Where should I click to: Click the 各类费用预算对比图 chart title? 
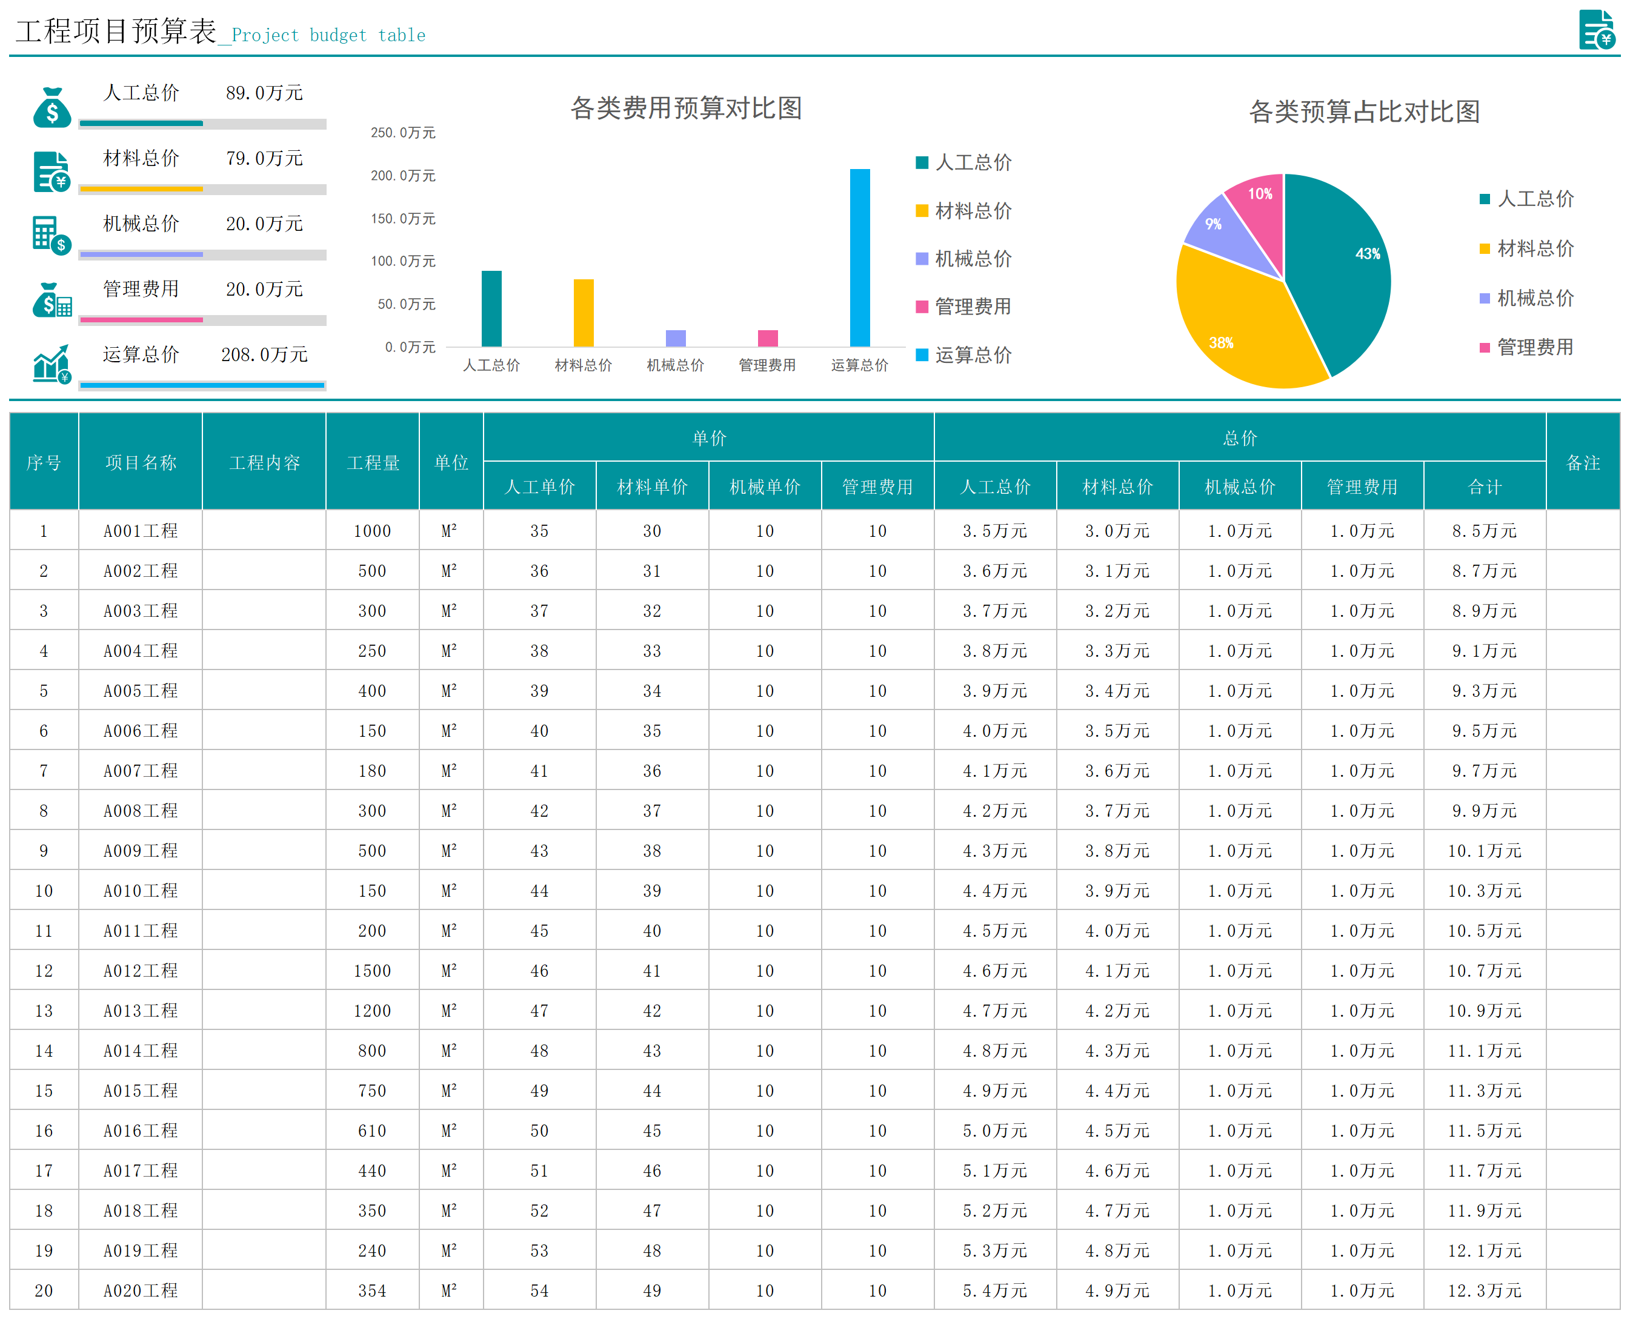tap(686, 108)
